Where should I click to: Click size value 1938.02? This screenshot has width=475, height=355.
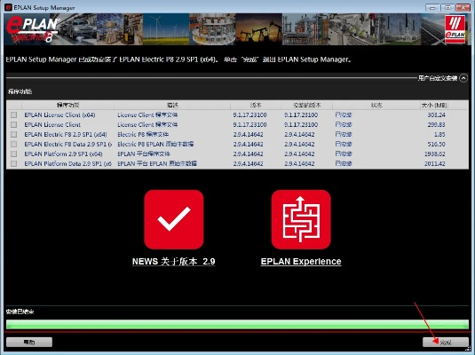435,154
